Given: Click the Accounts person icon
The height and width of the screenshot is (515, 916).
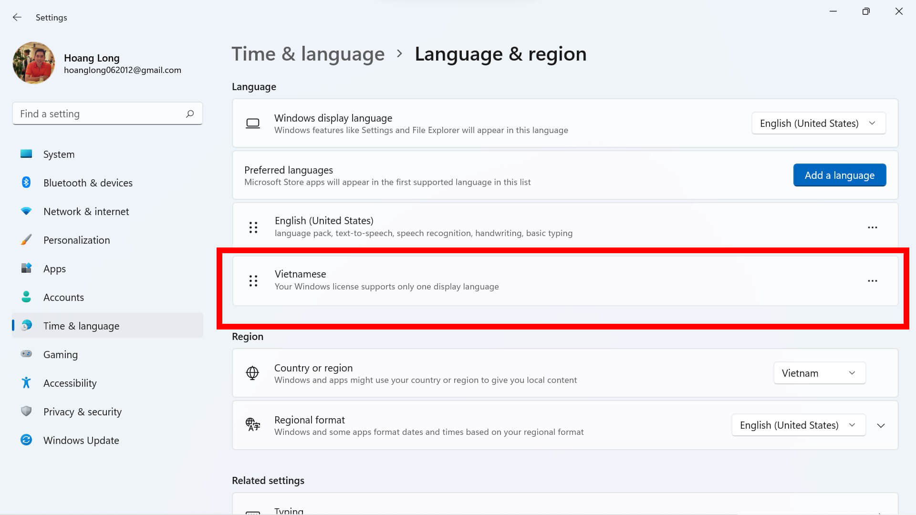Looking at the screenshot, I should (x=26, y=297).
